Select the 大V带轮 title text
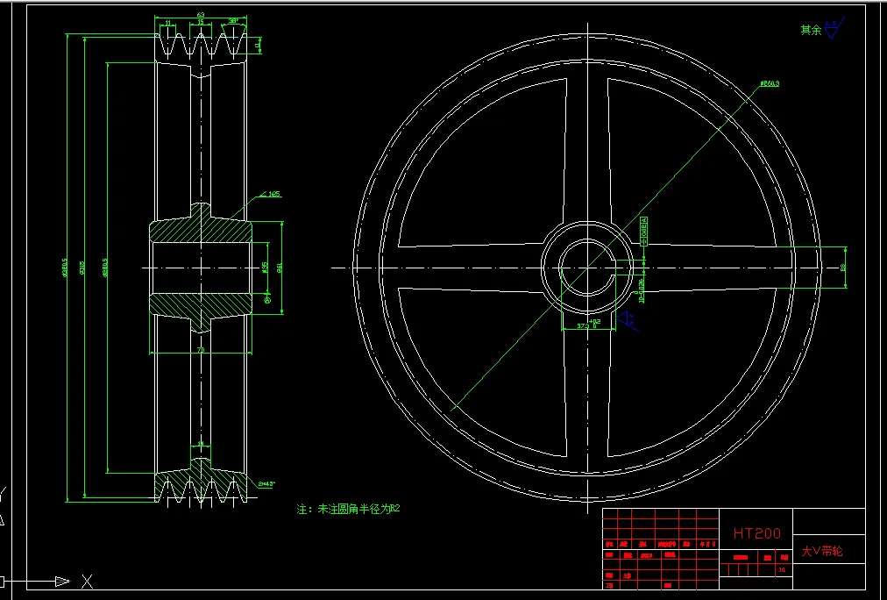The image size is (887, 600). (821, 552)
